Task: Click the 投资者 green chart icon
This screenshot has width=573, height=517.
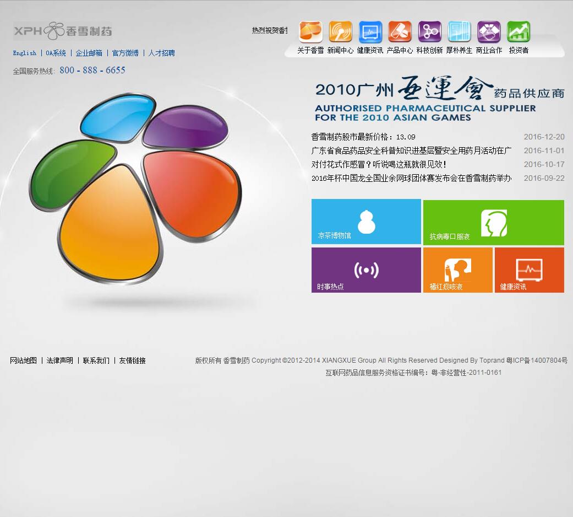Action: click(x=519, y=31)
